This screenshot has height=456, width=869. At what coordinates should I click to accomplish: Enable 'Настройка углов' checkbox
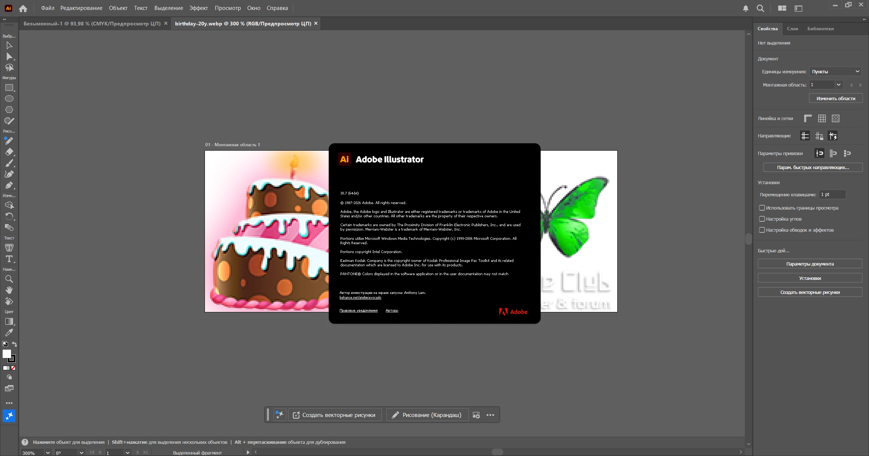[762, 219]
